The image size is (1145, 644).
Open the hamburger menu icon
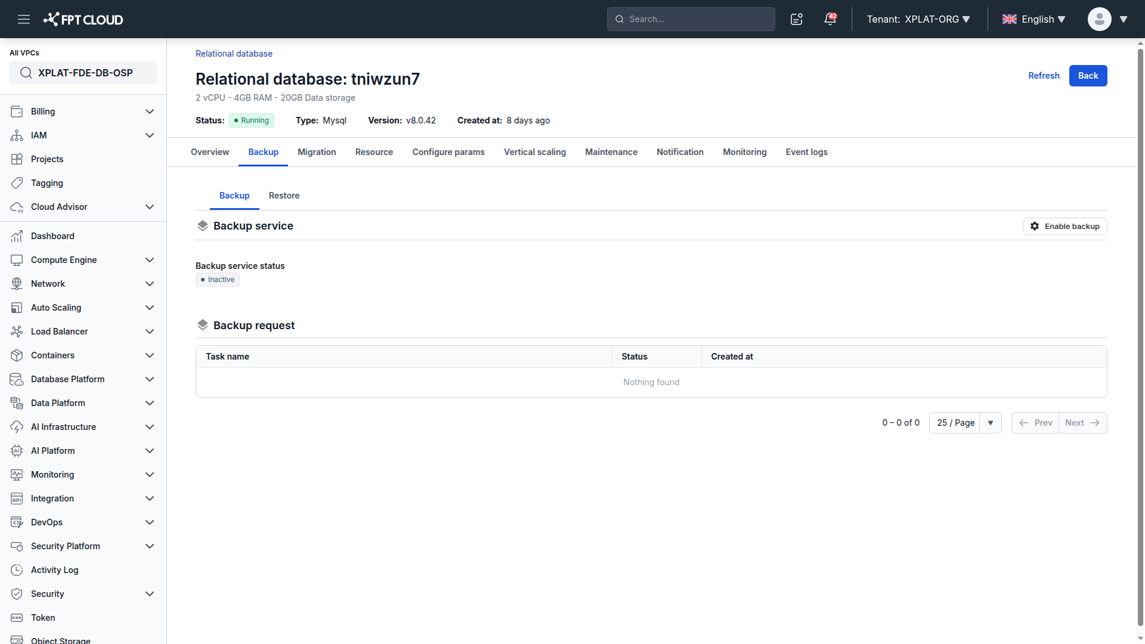pyautogui.click(x=24, y=19)
